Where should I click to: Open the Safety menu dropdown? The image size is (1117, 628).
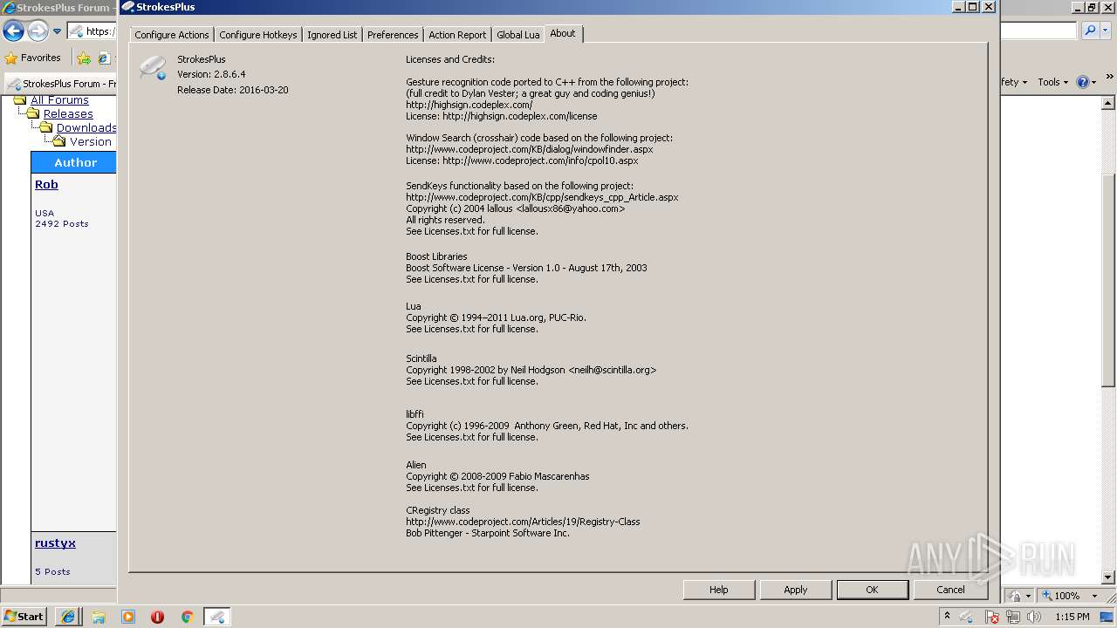(1014, 82)
